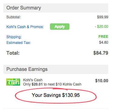The width and height of the screenshot is (114, 110).
Task: Click the Your Savings $130.95 text
Action: (x=56, y=95)
